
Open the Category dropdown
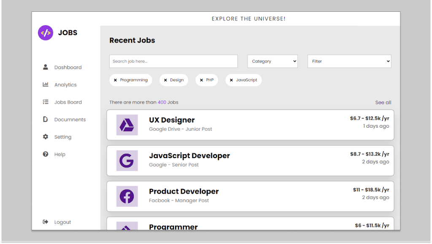pyautogui.click(x=272, y=61)
